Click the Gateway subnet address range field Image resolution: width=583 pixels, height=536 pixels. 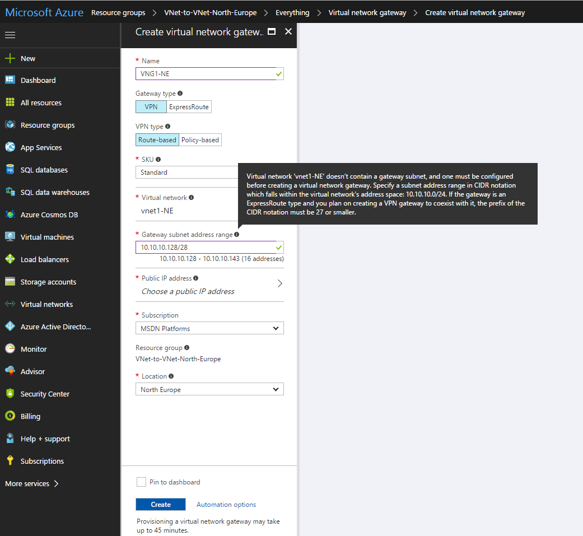[204, 247]
